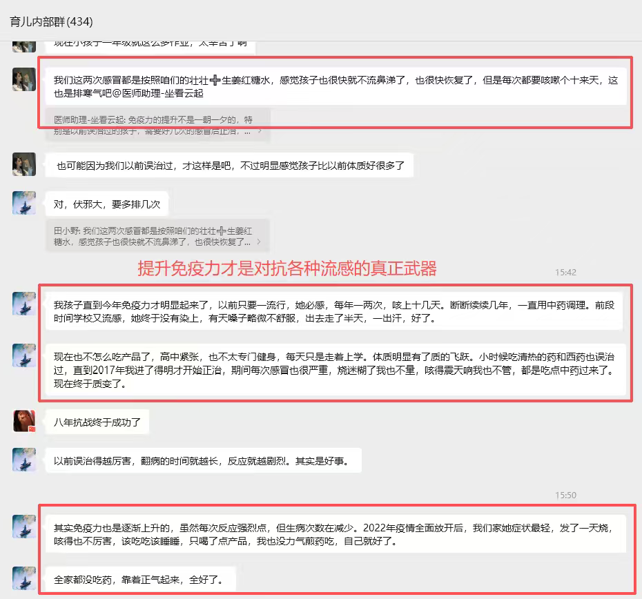Click sender avatar of "对，伏邪大" message
The height and width of the screenshot is (599, 642).
24,203
